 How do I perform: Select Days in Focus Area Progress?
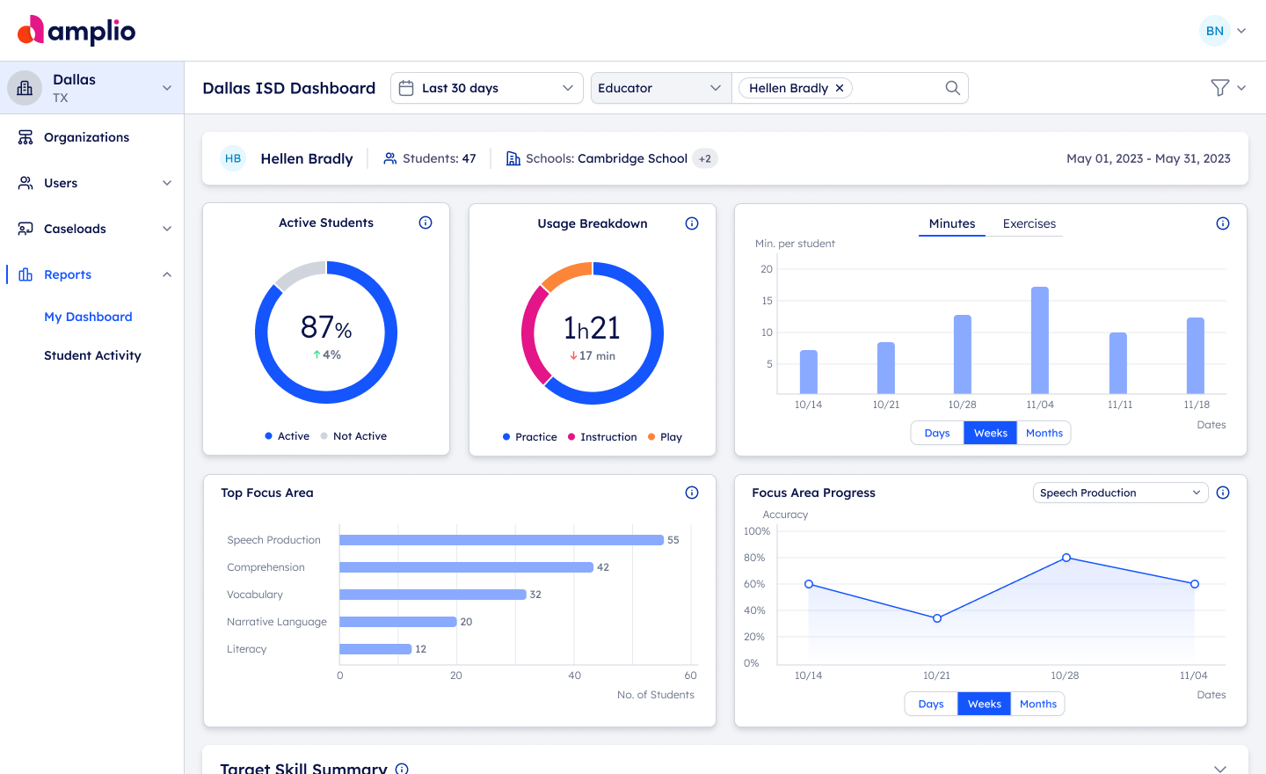point(931,704)
